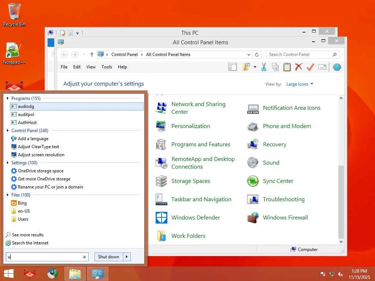Click the Action Center flag tray icon
This screenshot has height=281, width=375.
(323, 274)
